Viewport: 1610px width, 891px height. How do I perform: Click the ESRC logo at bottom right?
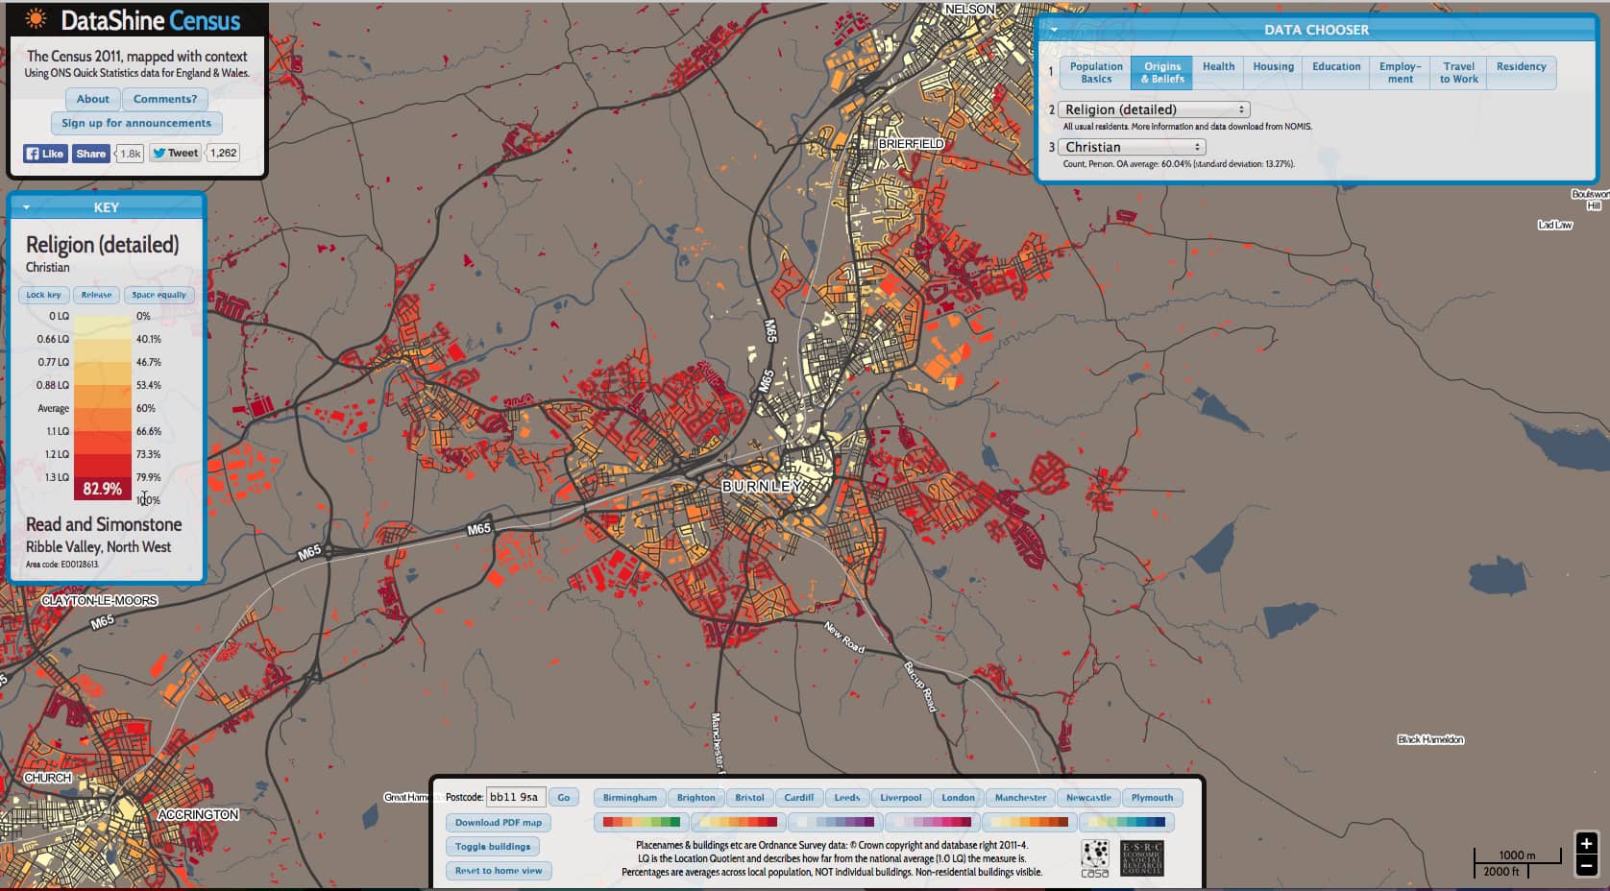pyautogui.click(x=1141, y=855)
